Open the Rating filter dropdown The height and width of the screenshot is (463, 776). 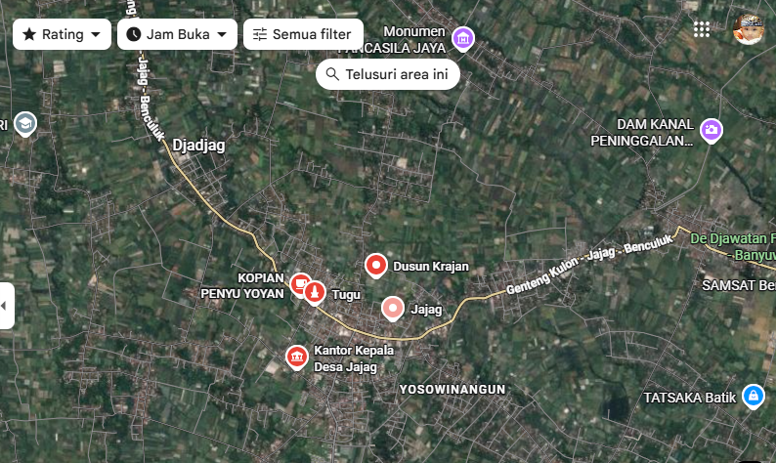coord(62,34)
